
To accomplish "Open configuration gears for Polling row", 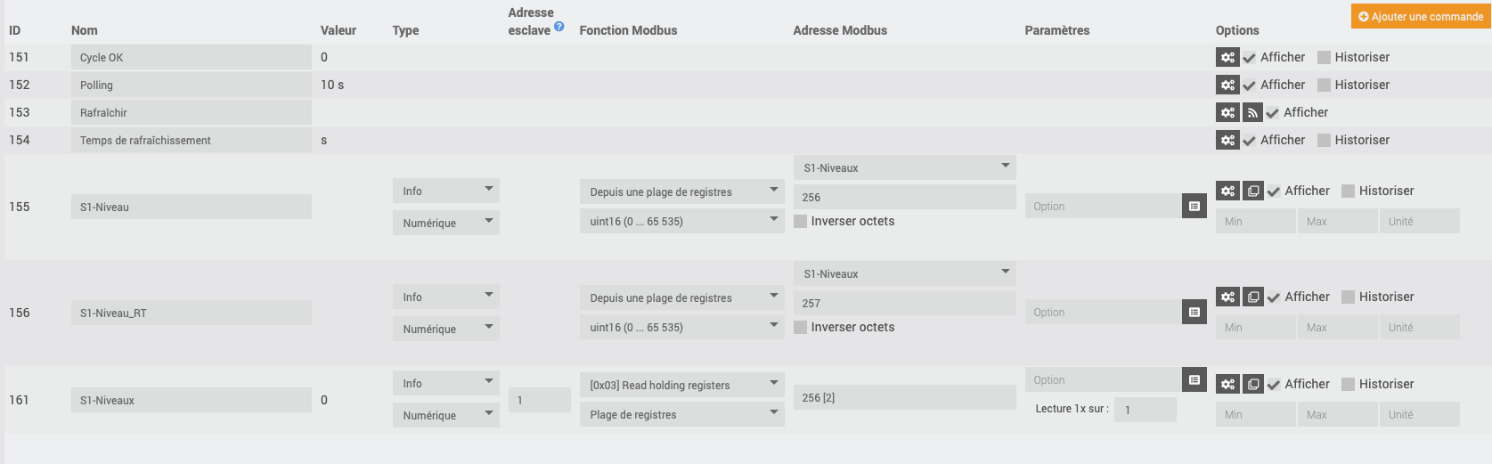I will point(1227,85).
